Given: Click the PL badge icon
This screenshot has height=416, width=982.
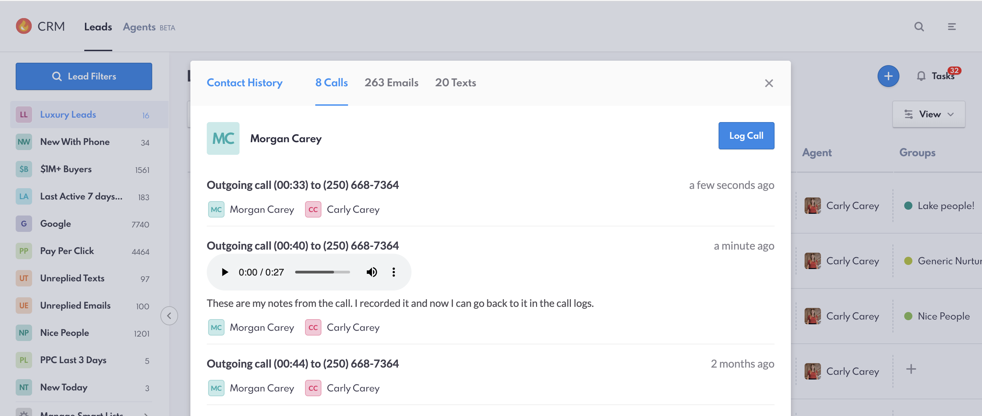Looking at the screenshot, I should pyautogui.click(x=24, y=360).
